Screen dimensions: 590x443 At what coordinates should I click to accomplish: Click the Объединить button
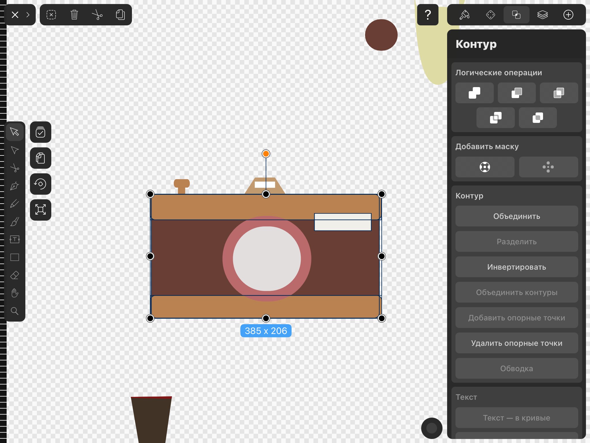[517, 216]
